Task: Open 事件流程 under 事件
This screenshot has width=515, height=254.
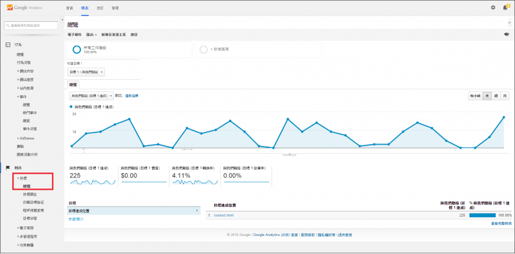Action: [30, 129]
